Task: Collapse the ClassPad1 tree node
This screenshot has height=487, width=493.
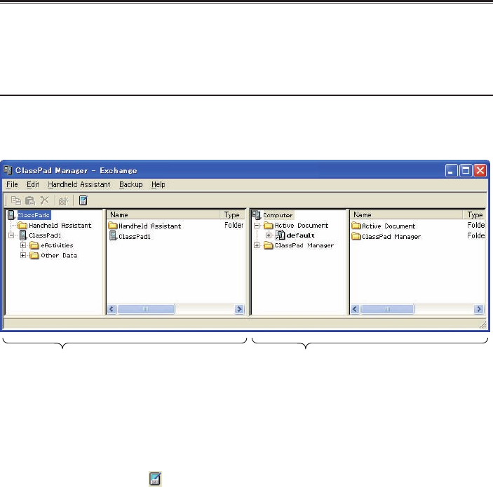Action: click(11, 235)
